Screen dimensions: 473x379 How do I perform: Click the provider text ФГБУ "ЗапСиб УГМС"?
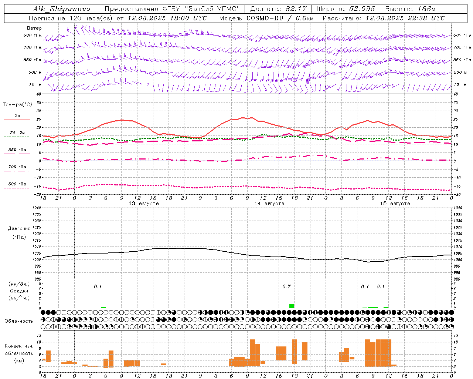pos(201,9)
